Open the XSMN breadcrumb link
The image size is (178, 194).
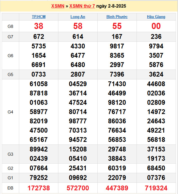coord(58,6)
